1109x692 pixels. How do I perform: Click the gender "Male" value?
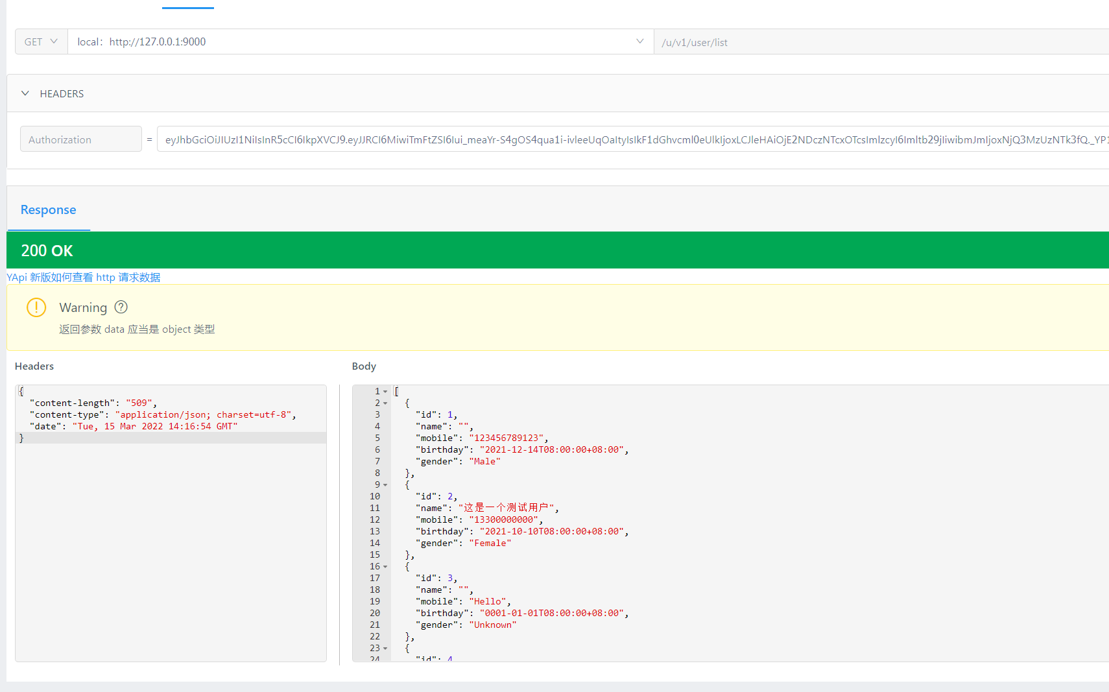click(484, 461)
